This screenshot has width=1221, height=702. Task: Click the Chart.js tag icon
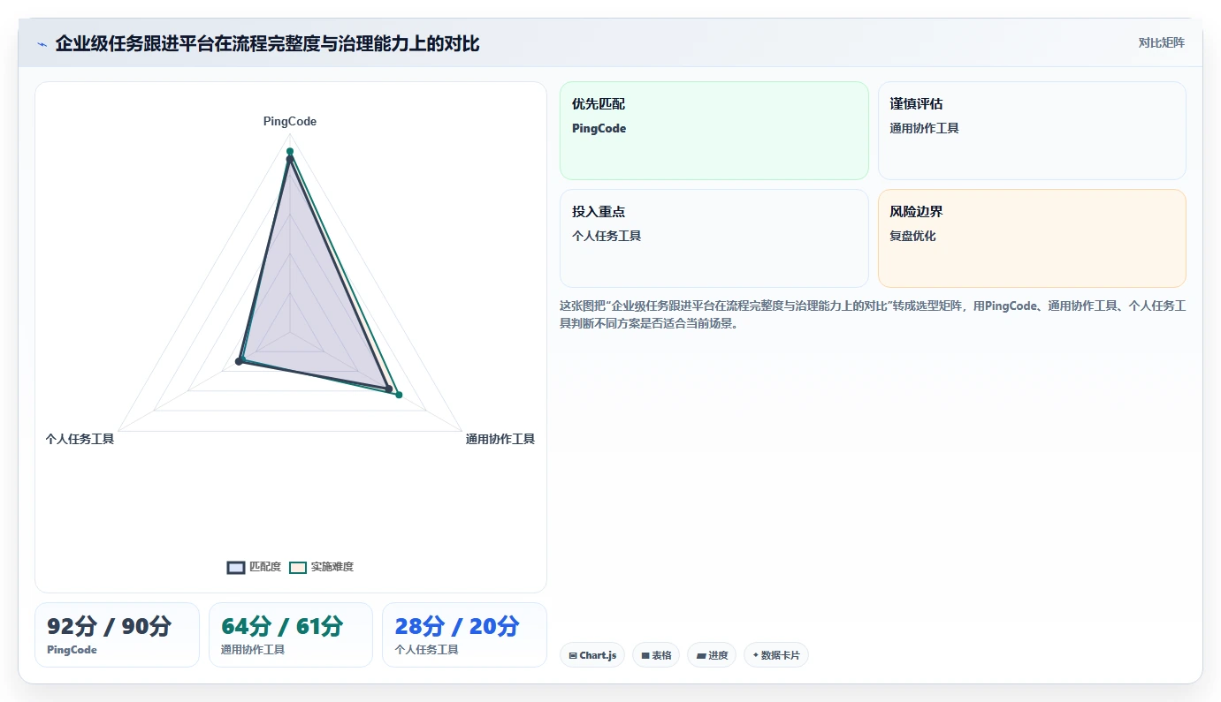573,656
